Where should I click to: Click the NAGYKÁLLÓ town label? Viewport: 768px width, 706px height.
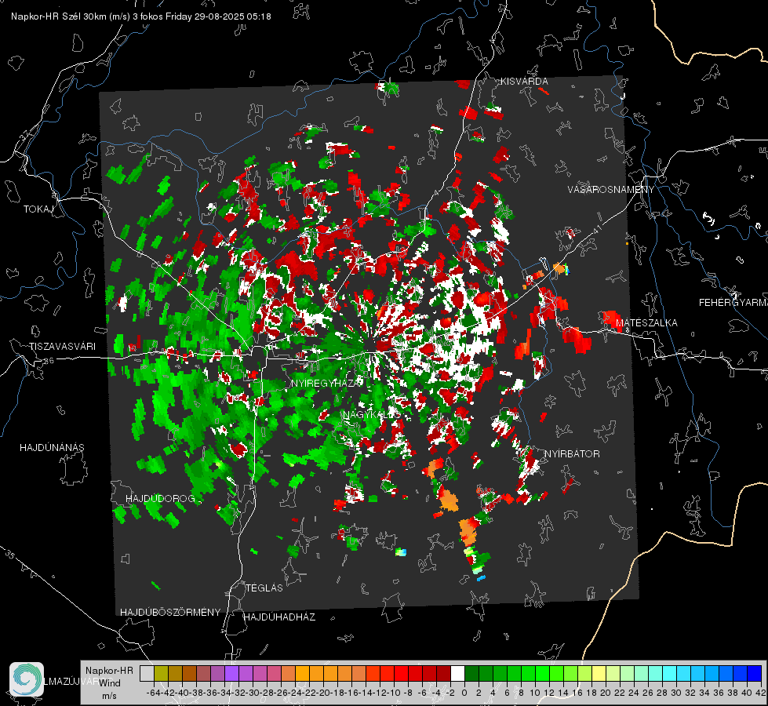click(371, 415)
